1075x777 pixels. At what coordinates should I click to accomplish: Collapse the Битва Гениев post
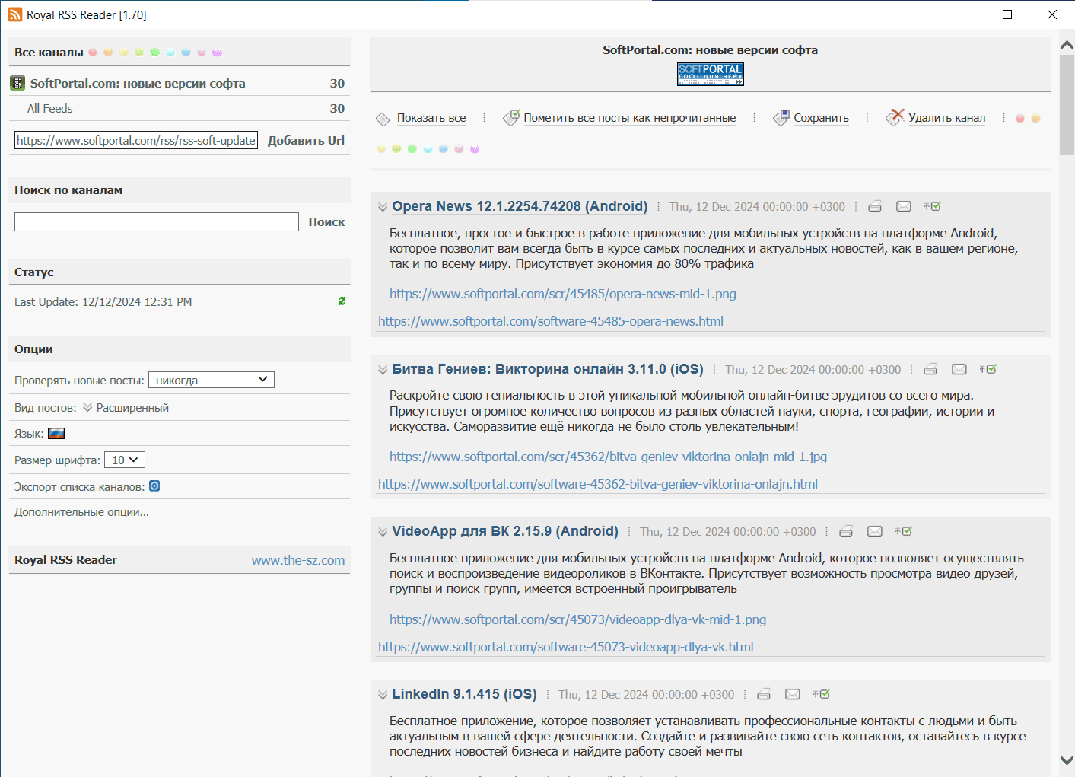(x=383, y=370)
